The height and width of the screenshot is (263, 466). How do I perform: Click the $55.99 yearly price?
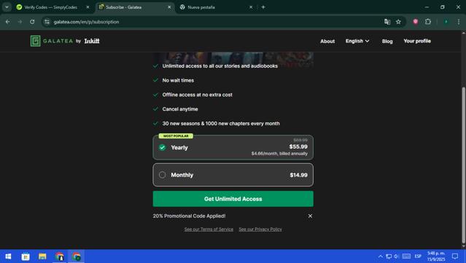point(298,146)
